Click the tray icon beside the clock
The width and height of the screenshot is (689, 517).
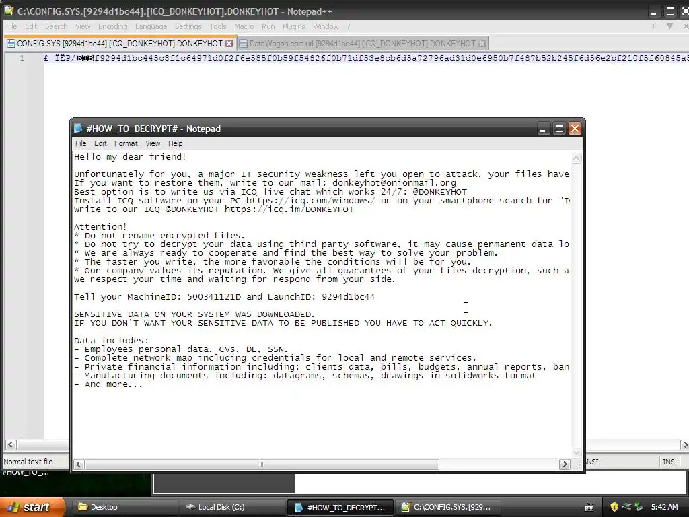pos(639,507)
